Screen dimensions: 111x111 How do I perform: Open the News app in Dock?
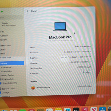94,109
